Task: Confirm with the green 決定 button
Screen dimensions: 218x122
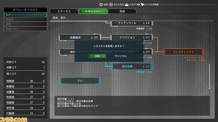Action: (x=97, y=56)
